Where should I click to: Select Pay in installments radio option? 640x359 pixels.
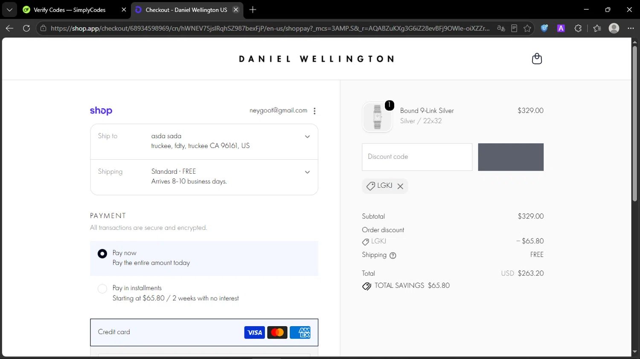102,289
